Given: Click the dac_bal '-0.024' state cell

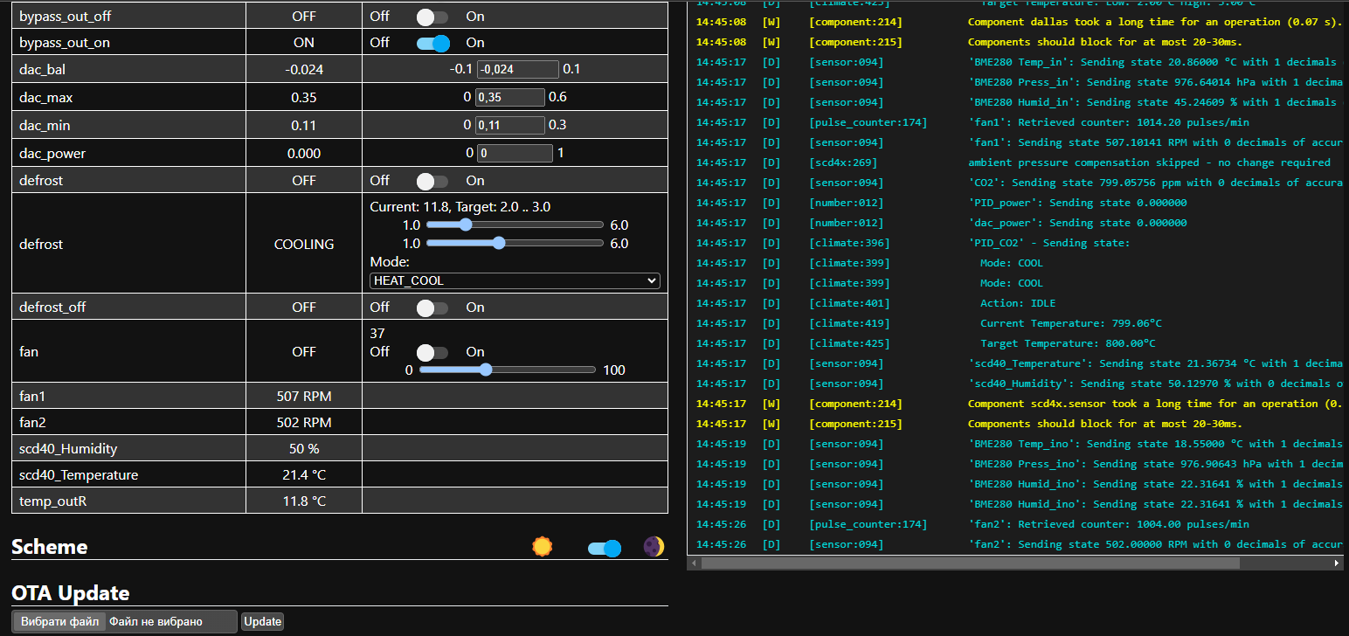Looking at the screenshot, I should point(304,70).
